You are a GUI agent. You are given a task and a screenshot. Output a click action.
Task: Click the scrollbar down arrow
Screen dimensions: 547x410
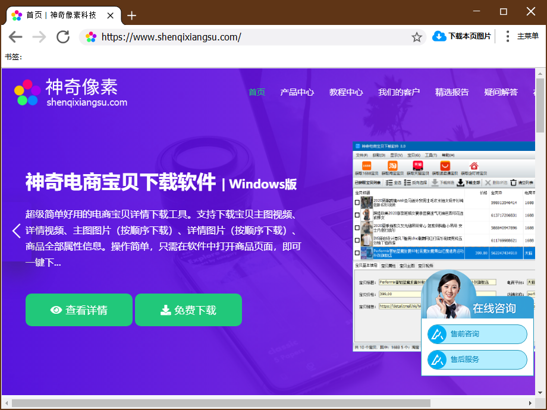(x=540, y=392)
